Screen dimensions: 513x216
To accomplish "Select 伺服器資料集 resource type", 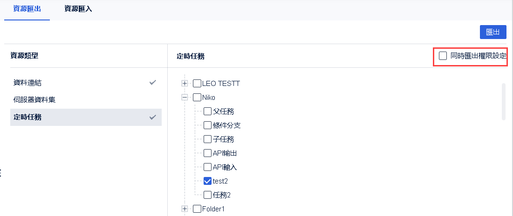I will [x=35, y=99].
